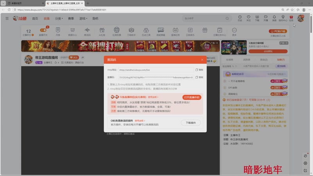The image size is (313, 176).
Task: Click the browser address bar URL
Action: pyautogui.click(x=62, y=9)
